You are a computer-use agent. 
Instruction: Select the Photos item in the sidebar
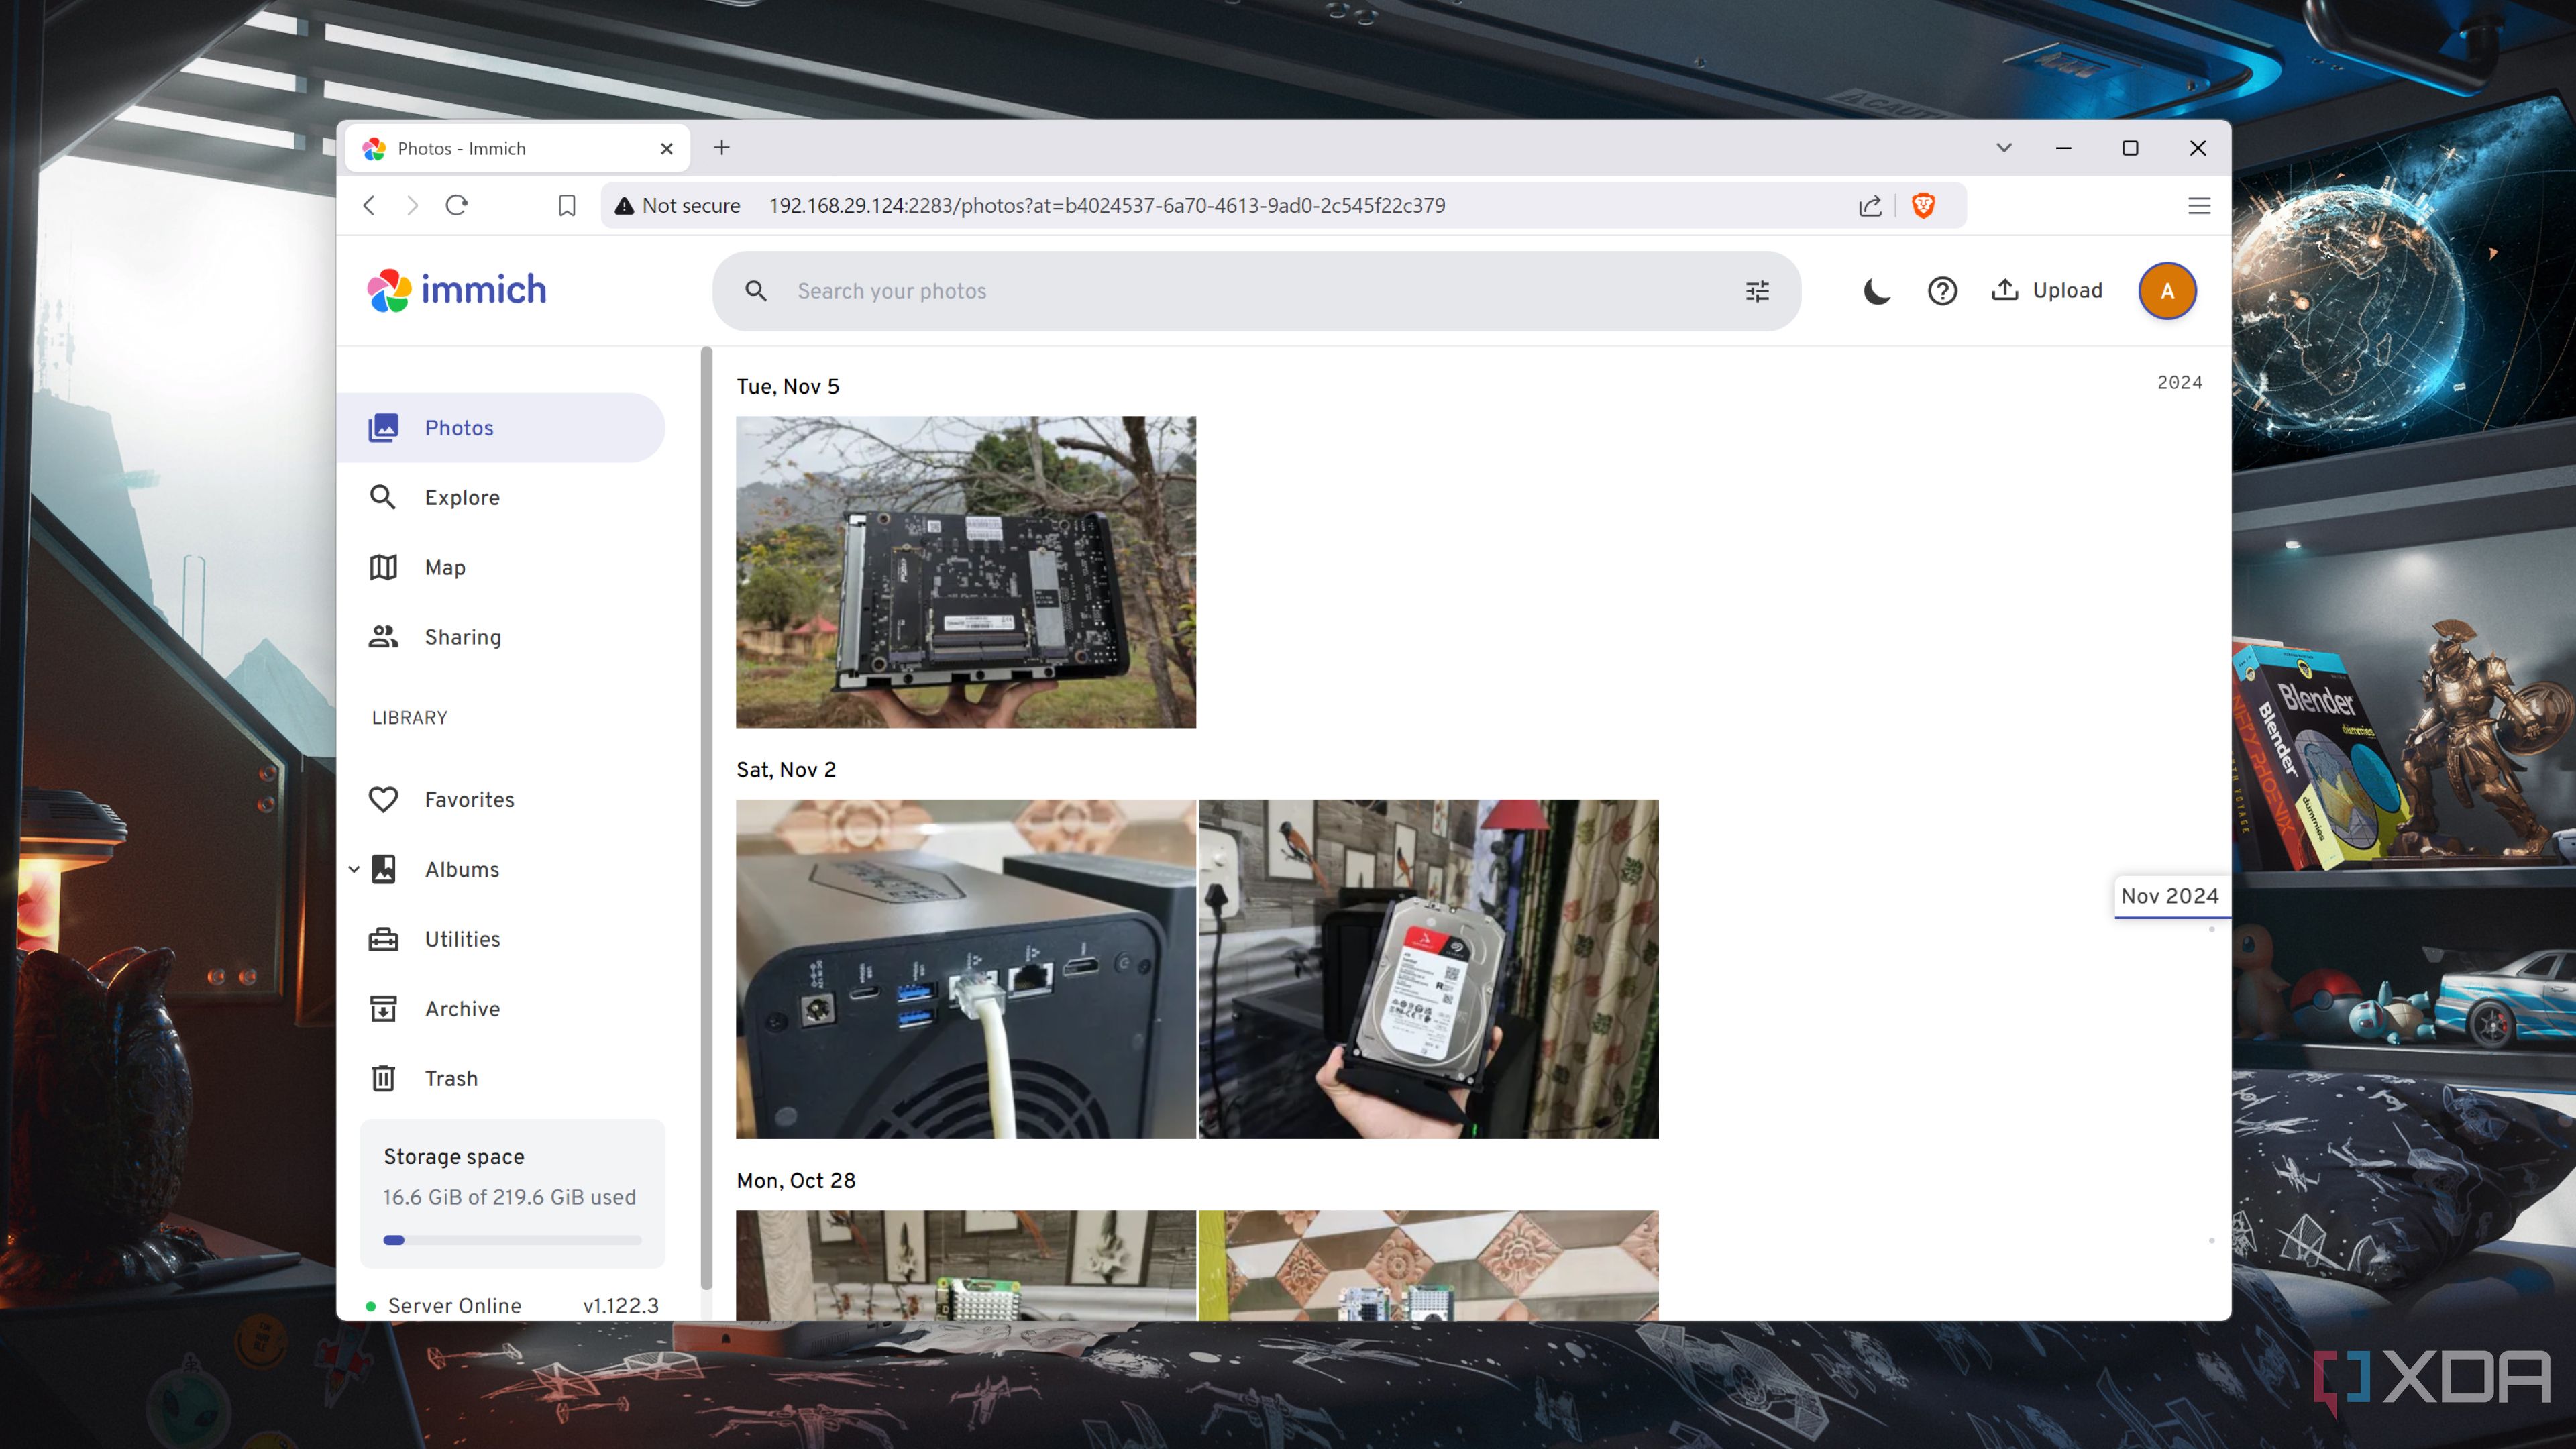[458, 428]
